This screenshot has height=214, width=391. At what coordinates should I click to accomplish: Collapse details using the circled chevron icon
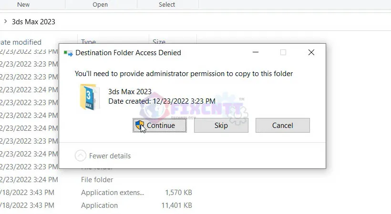81,156
